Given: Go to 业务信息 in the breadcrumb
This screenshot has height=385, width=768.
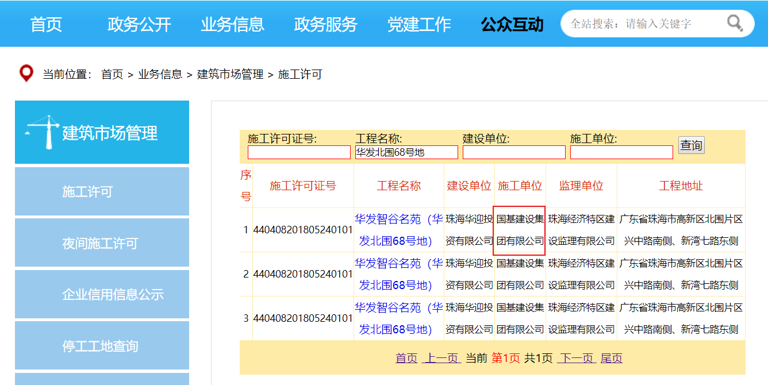Looking at the screenshot, I should [160, 74].
